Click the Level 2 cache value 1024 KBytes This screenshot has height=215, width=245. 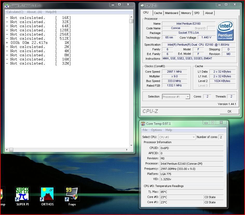click(222, 81)
